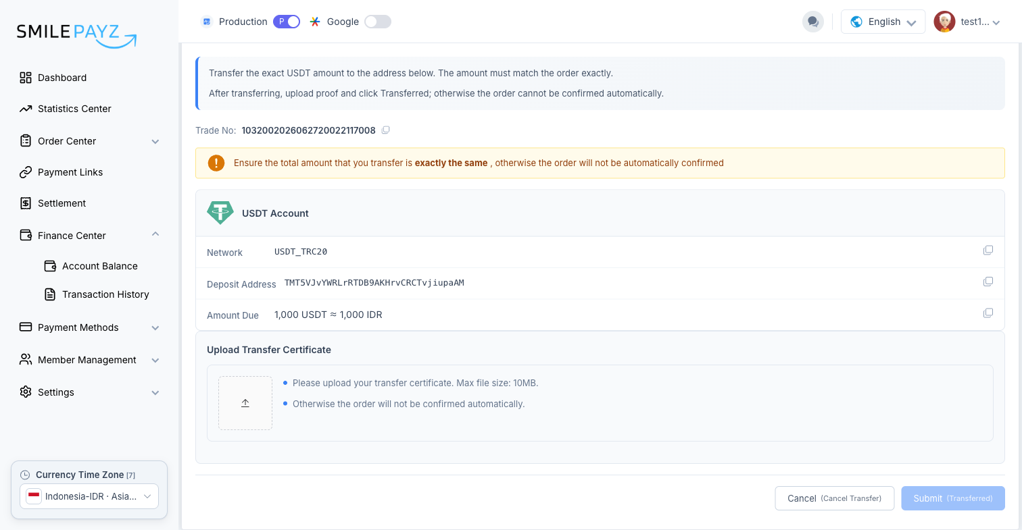Click the deposit address text
The height and width of the screenshot is (530, 1022).
tap(374, 283)
